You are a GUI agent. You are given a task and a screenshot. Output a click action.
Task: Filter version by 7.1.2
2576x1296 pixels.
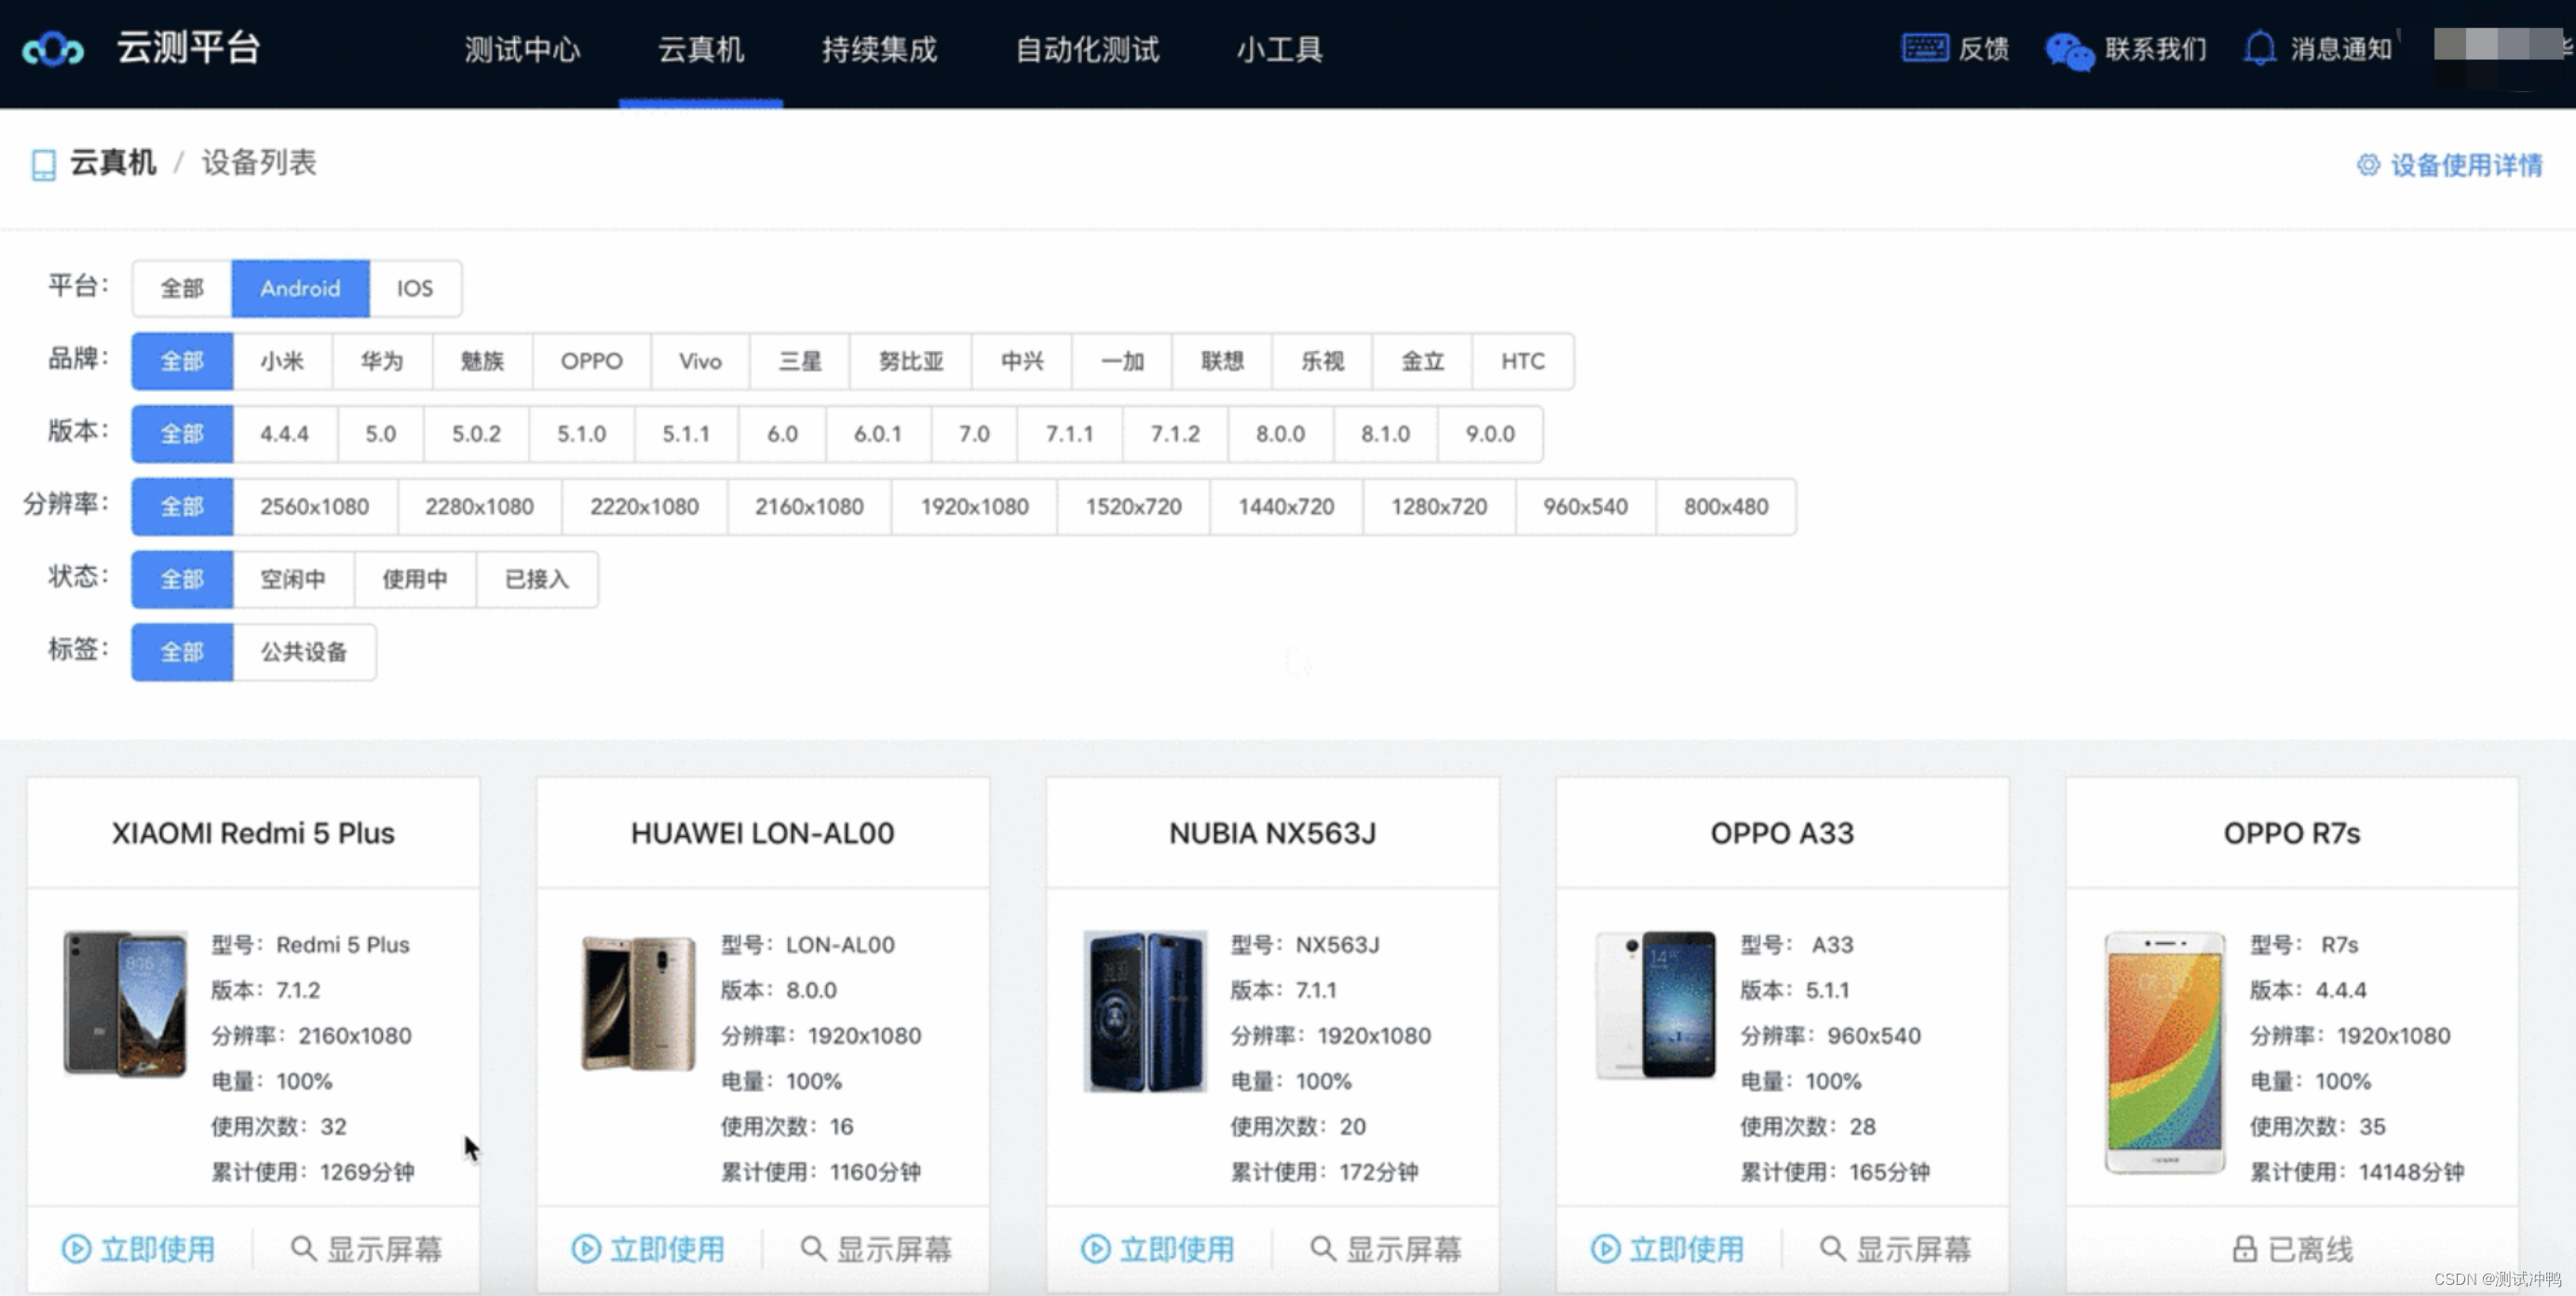click(x=1175, y=434)
